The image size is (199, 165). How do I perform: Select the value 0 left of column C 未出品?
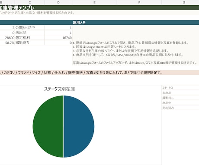(x=7, y=33)
